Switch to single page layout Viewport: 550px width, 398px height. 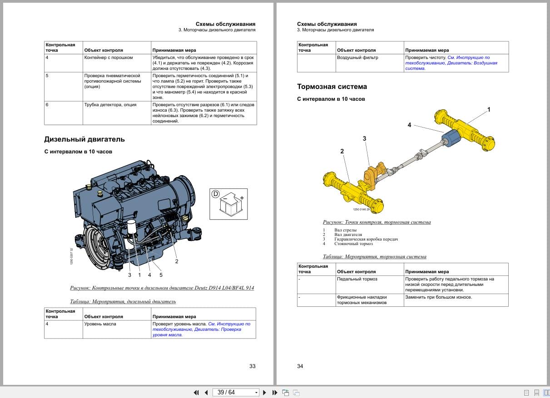[x=526, y=393]
